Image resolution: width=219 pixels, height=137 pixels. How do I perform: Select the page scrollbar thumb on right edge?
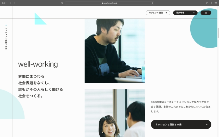(x=218, y=33)
